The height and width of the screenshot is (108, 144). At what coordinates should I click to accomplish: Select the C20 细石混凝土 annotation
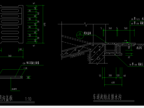31,63
